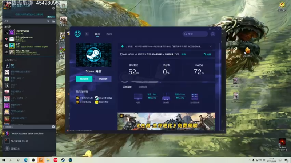Open Steam friends list settings gear
The image size is (291, 163).
tap(53, 8)
